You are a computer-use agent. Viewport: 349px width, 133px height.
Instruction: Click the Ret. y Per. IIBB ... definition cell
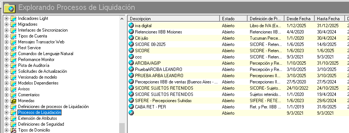tap(266, 107)
